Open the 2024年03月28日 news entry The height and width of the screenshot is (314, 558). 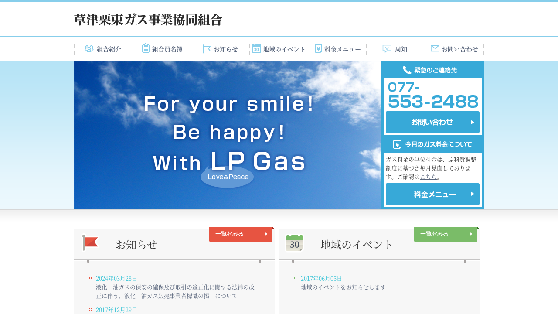coord(175,287)
